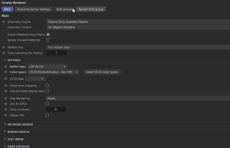Viewport: 230px width, 148px height.
Task: Click keyframe diamond beside Geometry Engine
Action: [4, 22]
